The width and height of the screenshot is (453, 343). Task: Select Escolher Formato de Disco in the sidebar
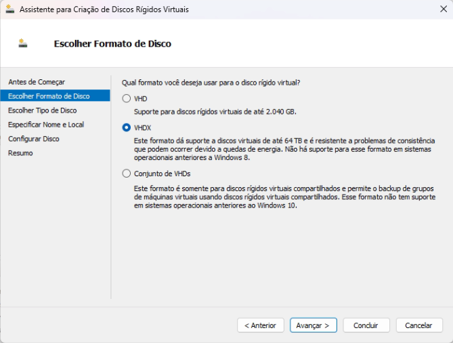pos(49,96)
